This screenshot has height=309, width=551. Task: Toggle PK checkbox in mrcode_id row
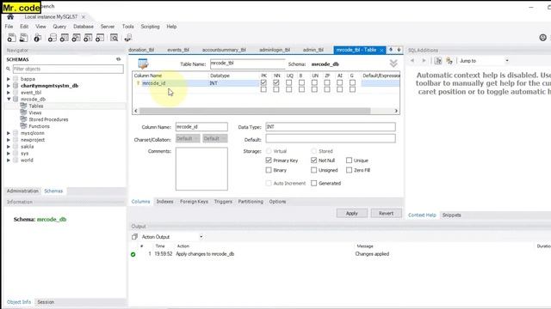[263, 82]
